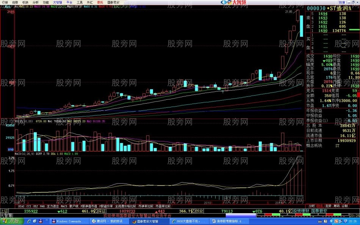Switch right panel to 诊断 tab
The width and height of the screenshot is (360, 225).
(x=344, y=206)
